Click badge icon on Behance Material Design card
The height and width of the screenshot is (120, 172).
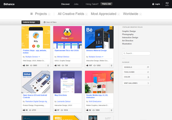pyautogui.click(x=111, y=65)
